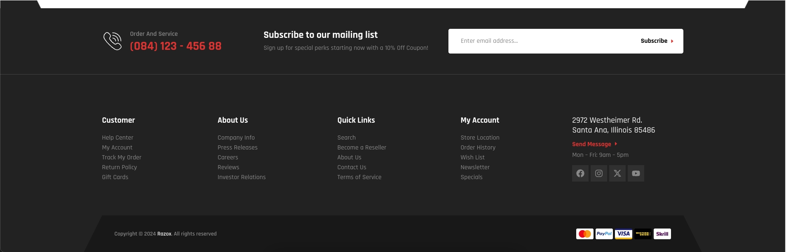Open the Help Center link
786x252 pixels.
tap(117, 138)
